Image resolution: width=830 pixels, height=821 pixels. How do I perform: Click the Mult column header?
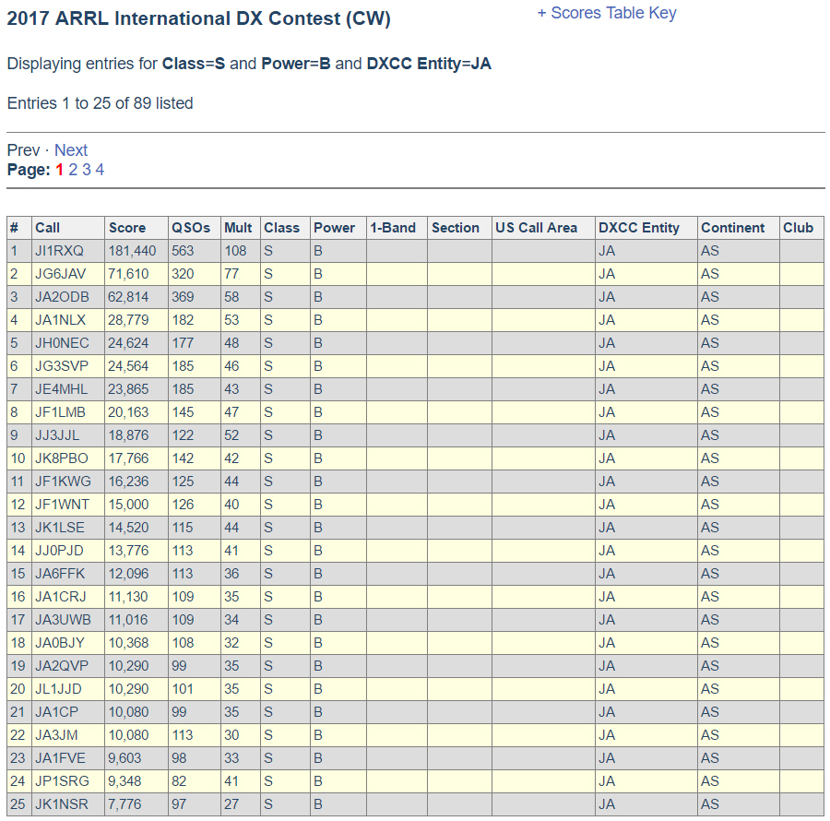point(238,228)
